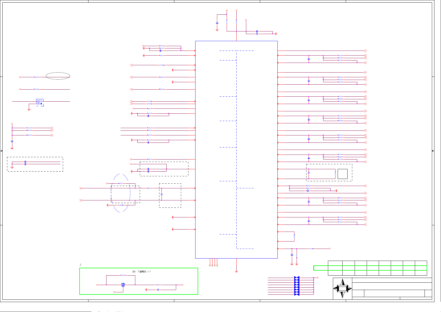
Task: Select the empty square box inside the right dashed region
Action: pyautogui.click(x=342, y=174)
